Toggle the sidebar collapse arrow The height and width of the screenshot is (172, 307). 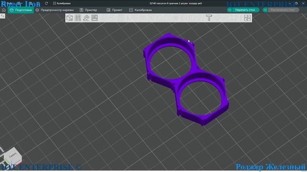pos(2,16)
